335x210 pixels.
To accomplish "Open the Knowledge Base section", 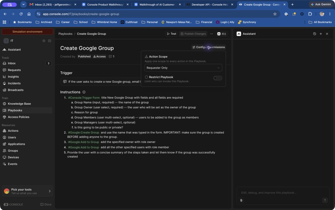I will point(27,104).
